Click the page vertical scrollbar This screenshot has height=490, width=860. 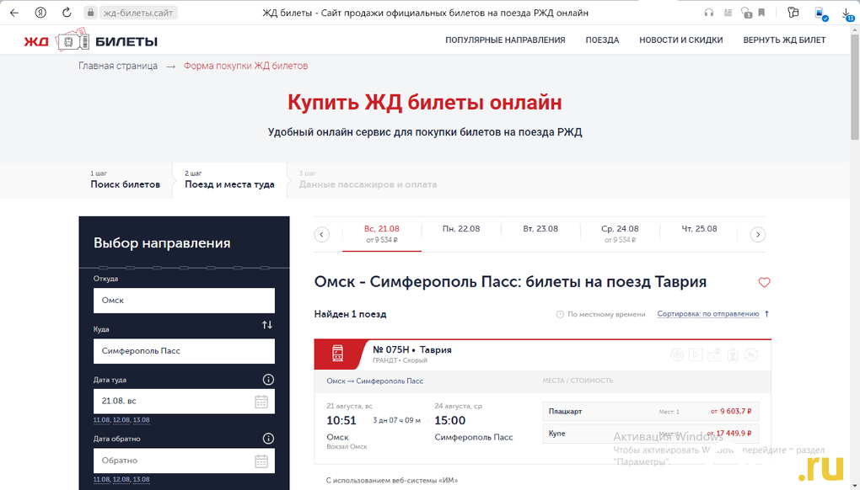point(854,253)
